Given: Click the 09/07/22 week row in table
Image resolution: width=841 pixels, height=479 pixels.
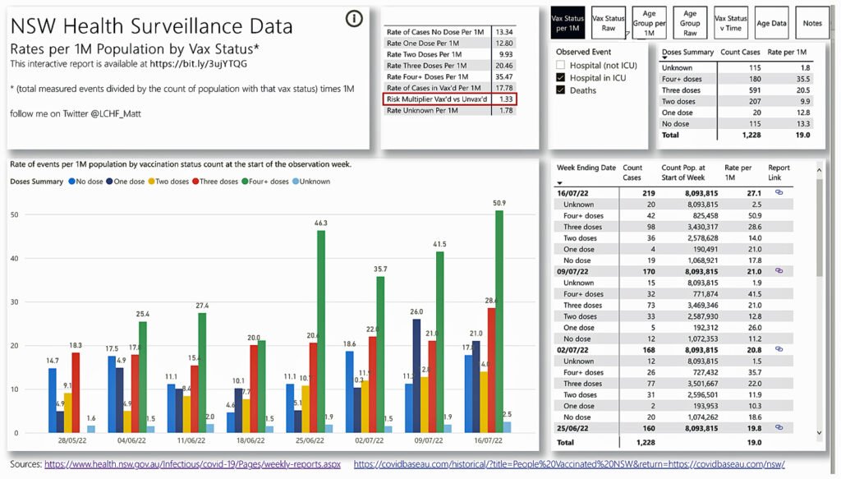Looking at the screenshot, I should tap(673, 271).
